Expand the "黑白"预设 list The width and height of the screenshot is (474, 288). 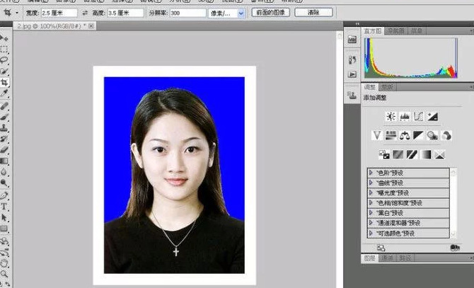point(371,213)
